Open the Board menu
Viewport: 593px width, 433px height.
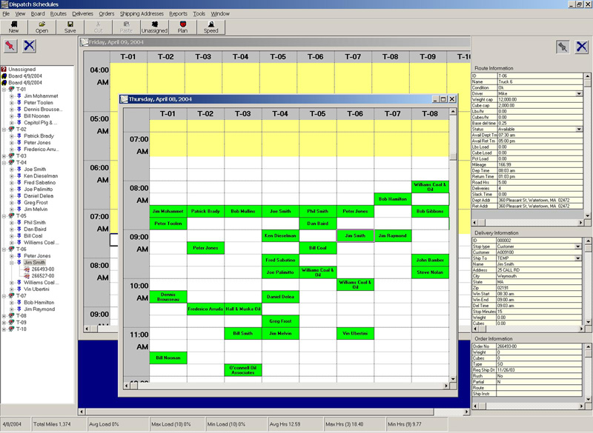(38, 13)
